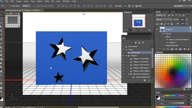Toggle visibility of Textures in Layers
This screenshot has height=108, width=192.
163,34
